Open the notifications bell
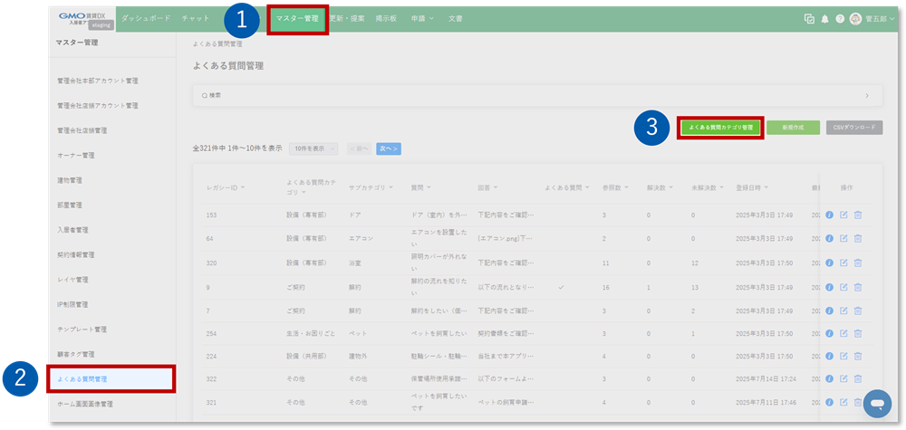The width and height of the screenshot is (906, 430). point(825,18)
